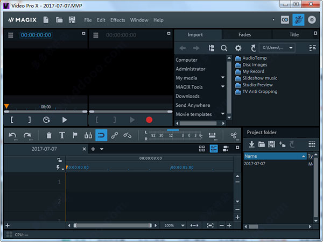The height and width of the screenshot is (242, 323).
Task: Open the scissors cut tool
Action: tap(234, 136)
